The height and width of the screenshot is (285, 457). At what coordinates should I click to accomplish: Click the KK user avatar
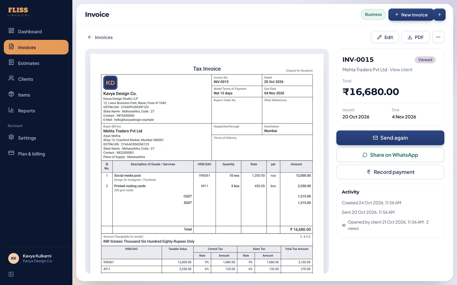(x=14, y=258)
